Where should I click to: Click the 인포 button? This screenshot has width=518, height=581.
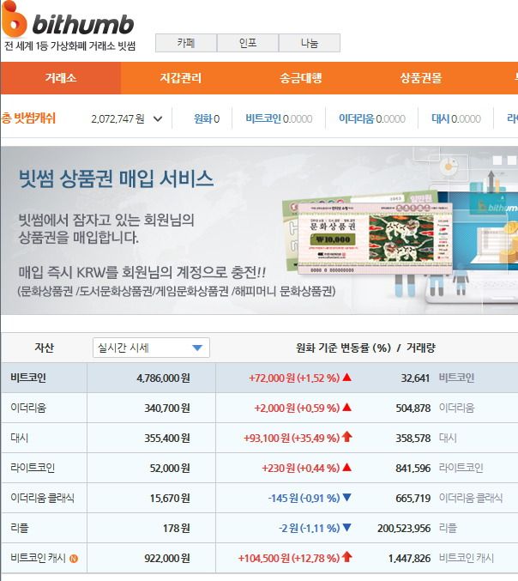point(248,43)
